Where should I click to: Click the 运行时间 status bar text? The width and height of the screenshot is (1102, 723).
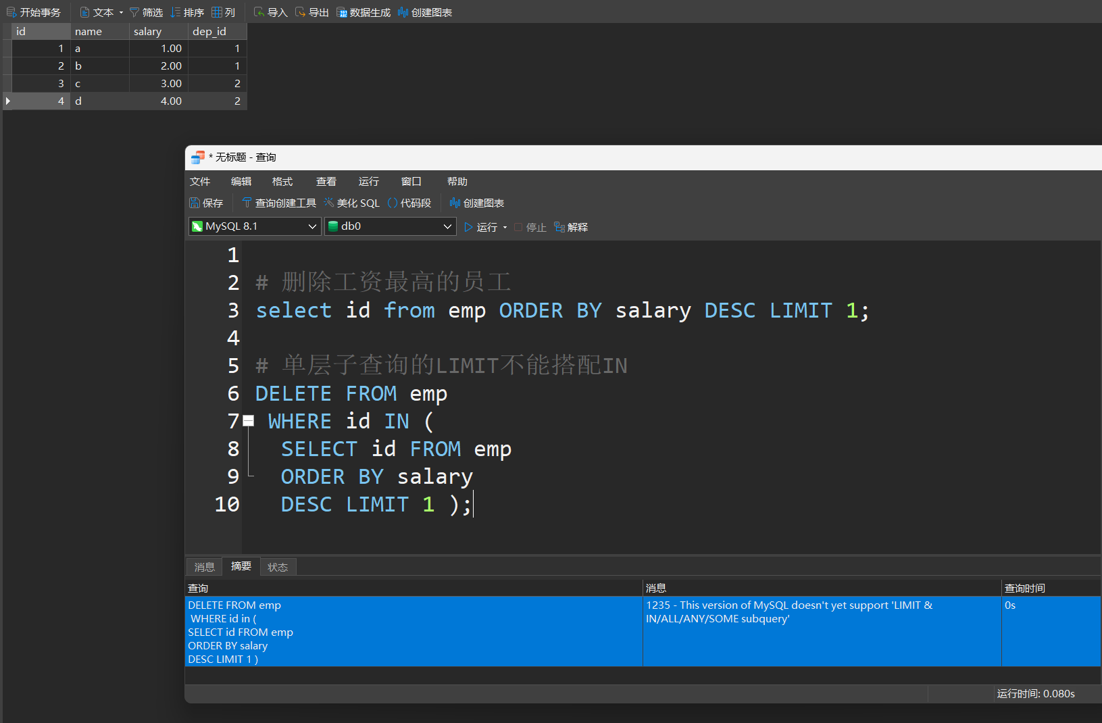click(1036, 693)
